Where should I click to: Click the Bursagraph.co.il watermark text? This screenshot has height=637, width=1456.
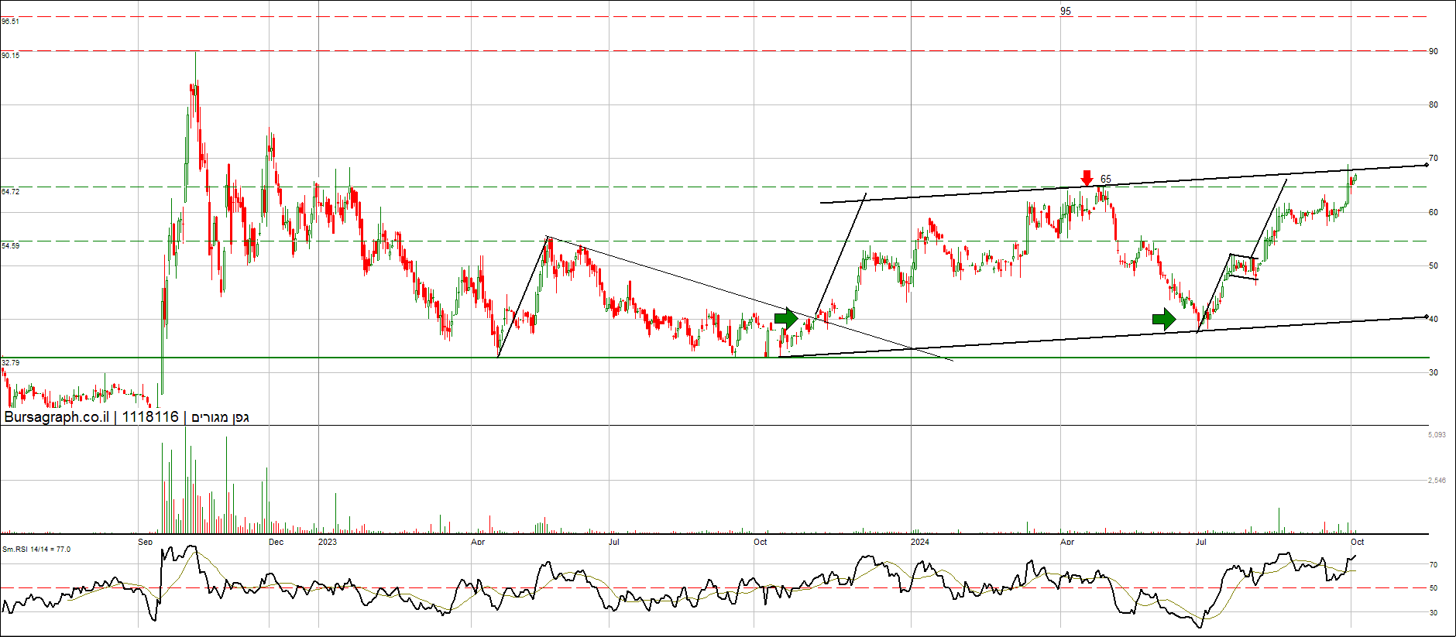click(57, 417)
